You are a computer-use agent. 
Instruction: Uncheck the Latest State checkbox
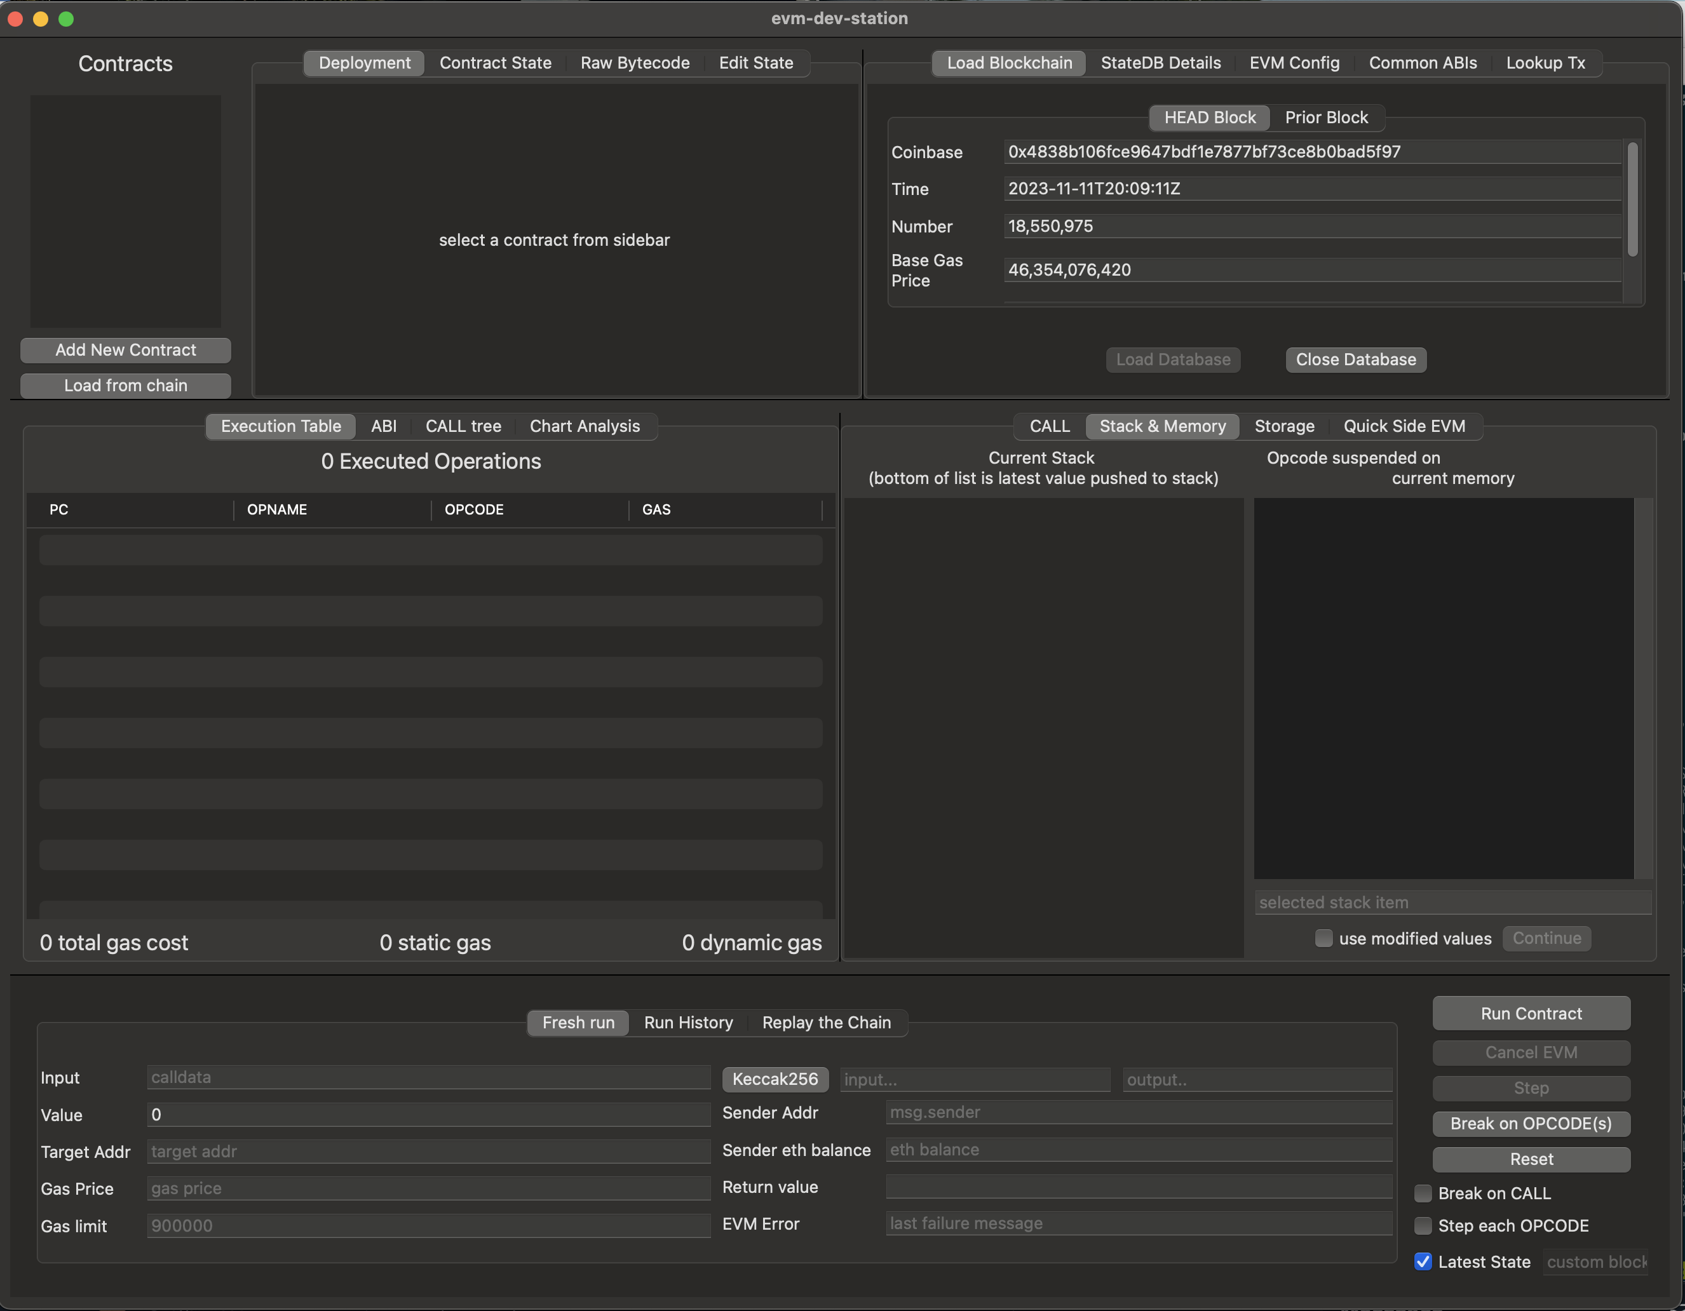(1423, 1261)
